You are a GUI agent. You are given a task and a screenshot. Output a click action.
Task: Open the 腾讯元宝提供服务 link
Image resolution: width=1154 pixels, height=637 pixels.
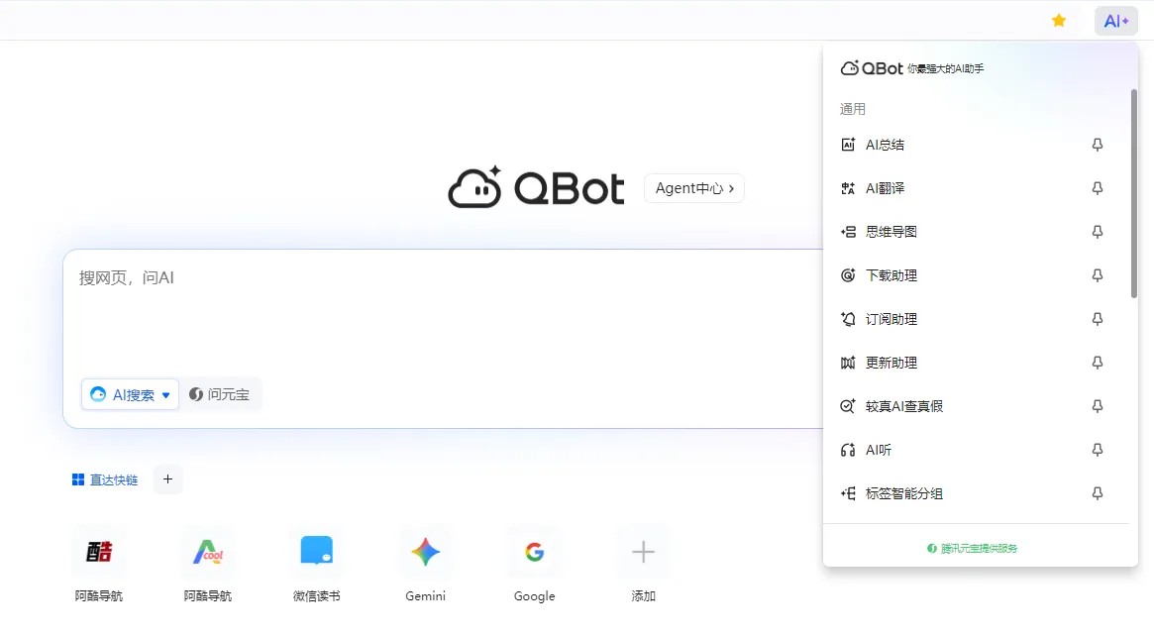[x=971, y=546]
